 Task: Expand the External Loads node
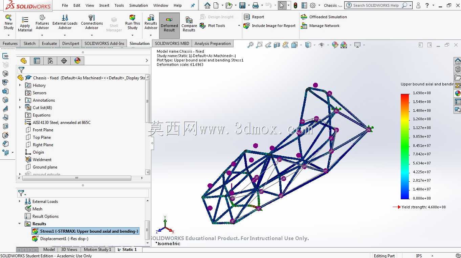point(20,202)
